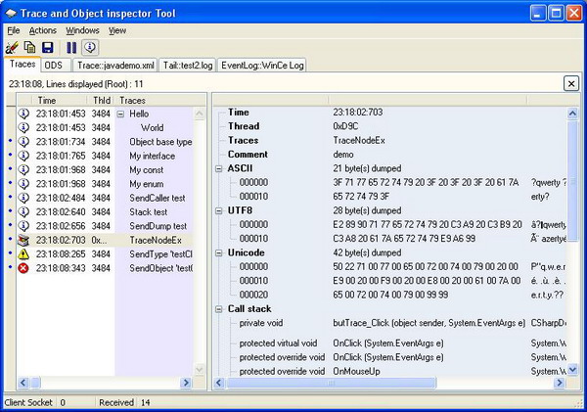The image size is (587, 412).
Task: Click the TraceNodeEx row icon
Action: click(x=23, y=240)
